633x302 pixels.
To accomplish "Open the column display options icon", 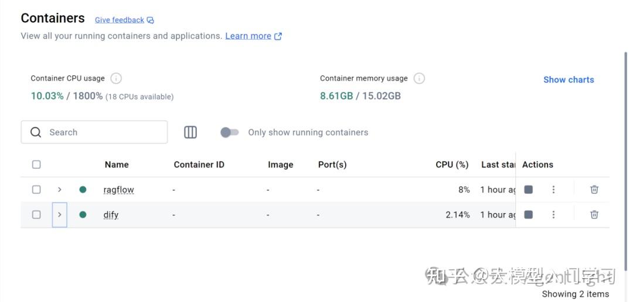I will tap(190, 132).
